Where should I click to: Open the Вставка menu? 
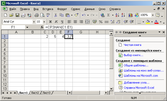pyautogui.click(x=48, y=9)
